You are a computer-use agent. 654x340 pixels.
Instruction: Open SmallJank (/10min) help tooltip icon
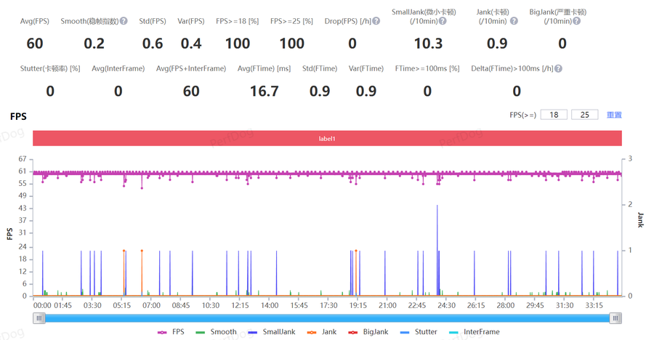[443, 22]
